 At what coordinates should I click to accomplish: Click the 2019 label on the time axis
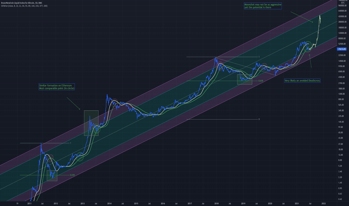[243, 203]
